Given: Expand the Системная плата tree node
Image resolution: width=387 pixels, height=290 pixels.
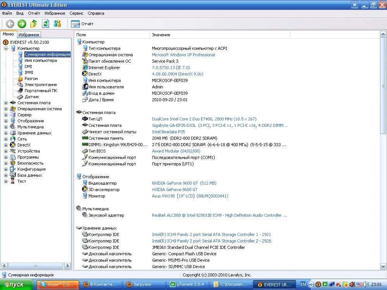Looking at the screenshot, I should [6, 103].
